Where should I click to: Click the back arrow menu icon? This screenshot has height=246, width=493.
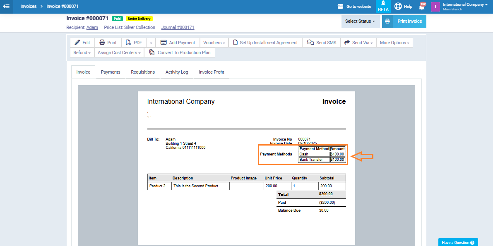[6, 6]
